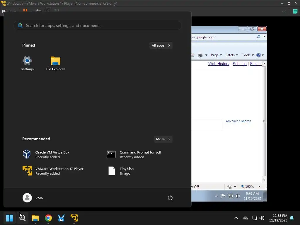Open Command Prompt for vctl
Screen dimensions: 300x225
click(x=134, y=154)
